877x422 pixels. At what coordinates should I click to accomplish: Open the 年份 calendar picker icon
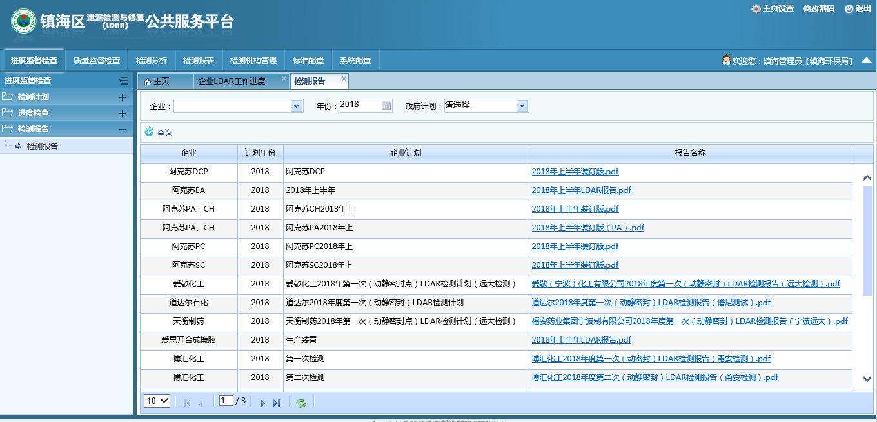386,106
